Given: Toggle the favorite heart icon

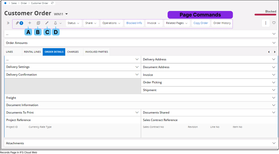Looking at the screenshot, I should click(x=274, y=23).
